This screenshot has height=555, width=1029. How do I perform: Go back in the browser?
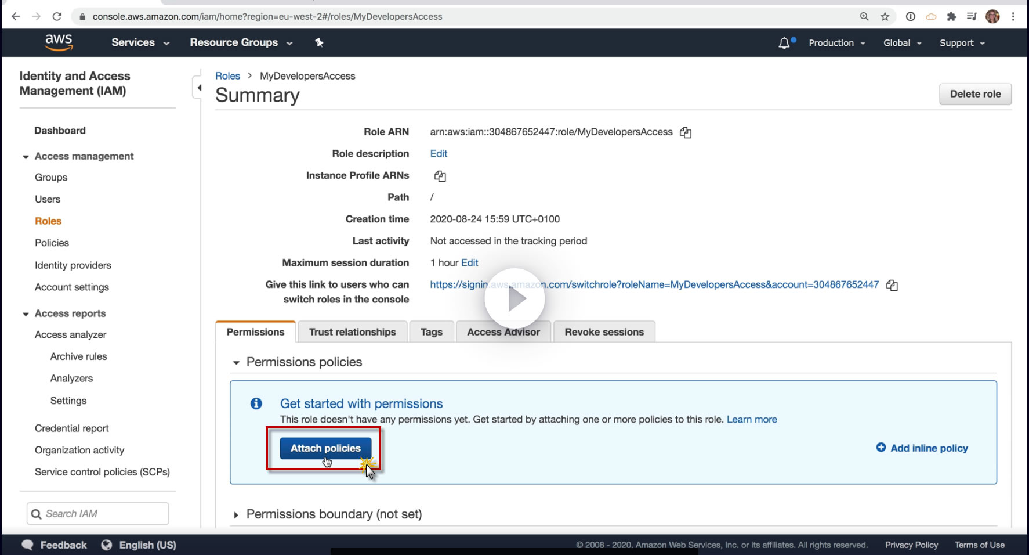(16, 16)
